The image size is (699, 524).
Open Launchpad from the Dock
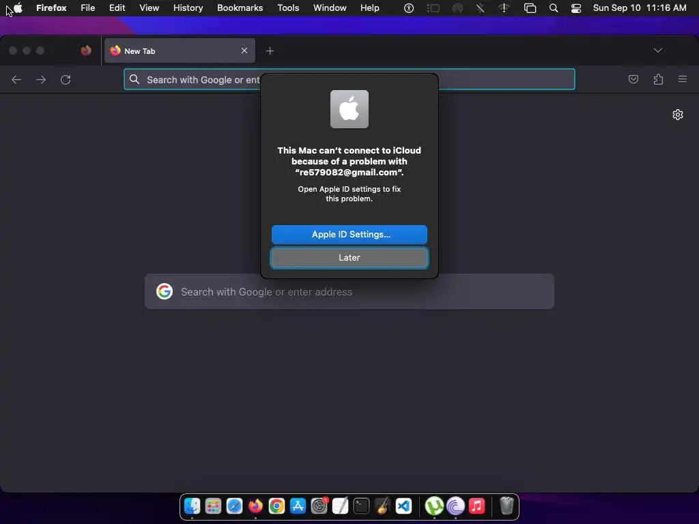coord(213,506)
